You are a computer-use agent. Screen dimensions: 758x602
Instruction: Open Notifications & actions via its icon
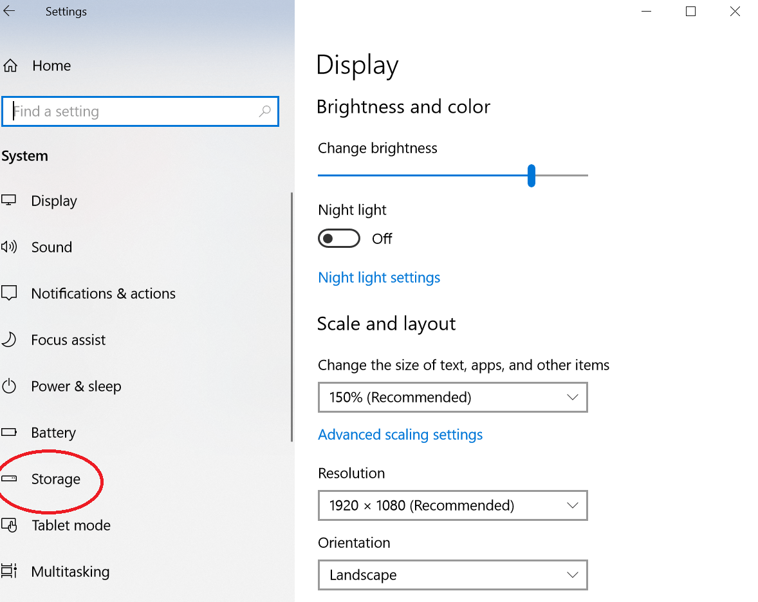pos(10,293)
